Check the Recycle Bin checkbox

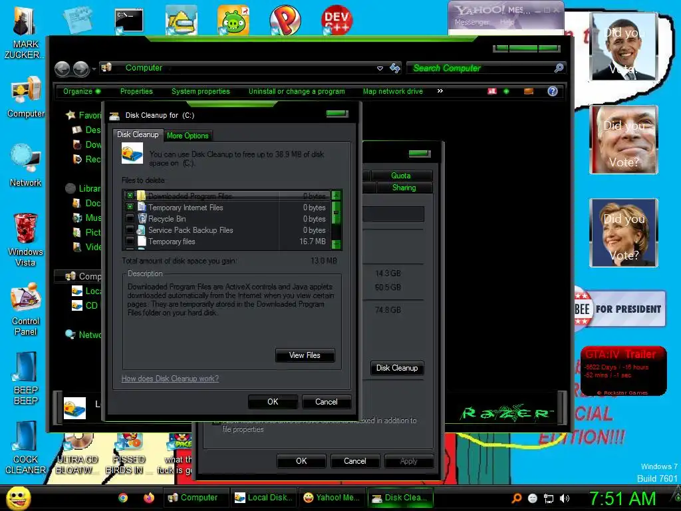point(130,218)
